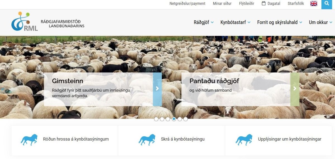
Task: Click horse icon next to Röðun hrossa
Action: pos(29,140)
